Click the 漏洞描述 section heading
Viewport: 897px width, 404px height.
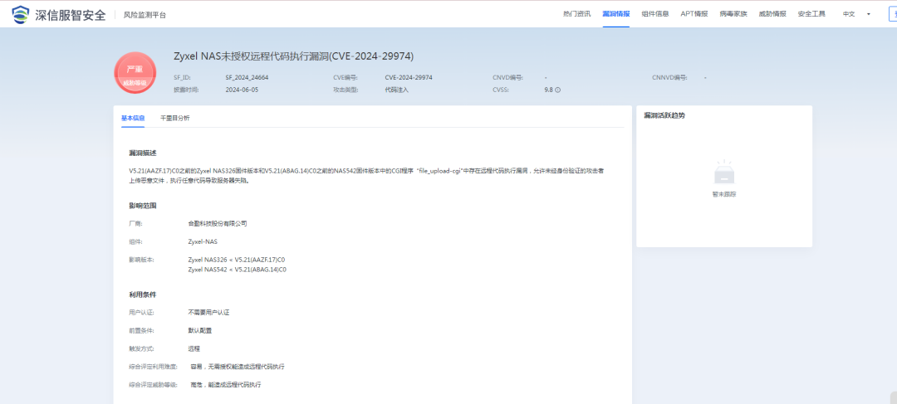pyautogui.click(x=143, y=153)
